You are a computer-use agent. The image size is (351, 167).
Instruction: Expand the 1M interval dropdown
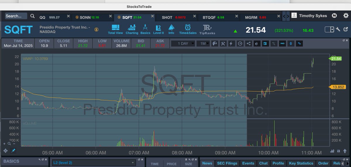(x=203, y=44)
